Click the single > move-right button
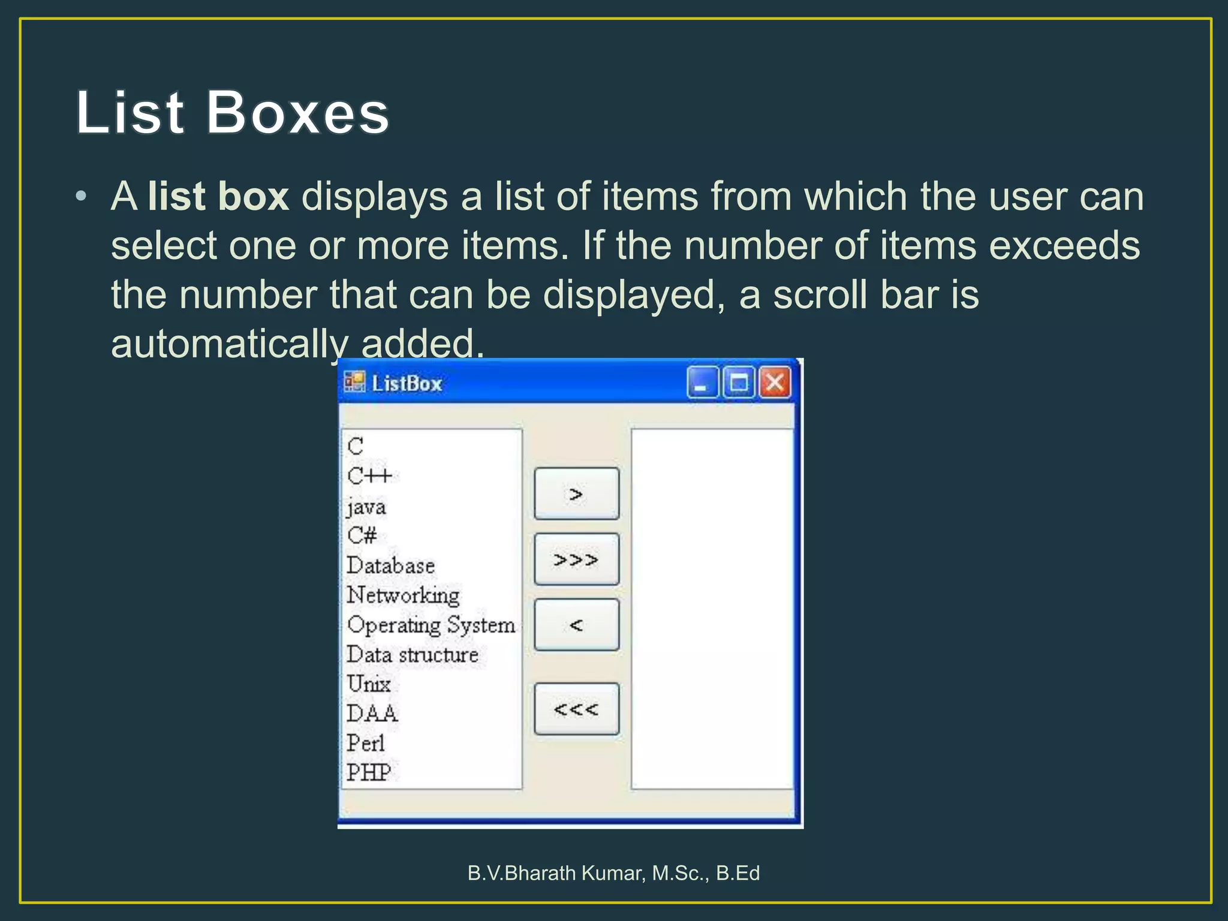 point(576,493)
